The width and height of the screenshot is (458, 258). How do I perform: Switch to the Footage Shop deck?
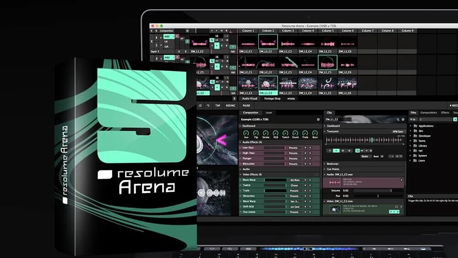(272, 99)
